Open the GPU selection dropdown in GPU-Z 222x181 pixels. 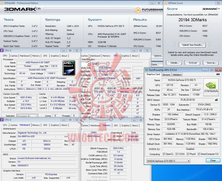click(x=168, y=161)
